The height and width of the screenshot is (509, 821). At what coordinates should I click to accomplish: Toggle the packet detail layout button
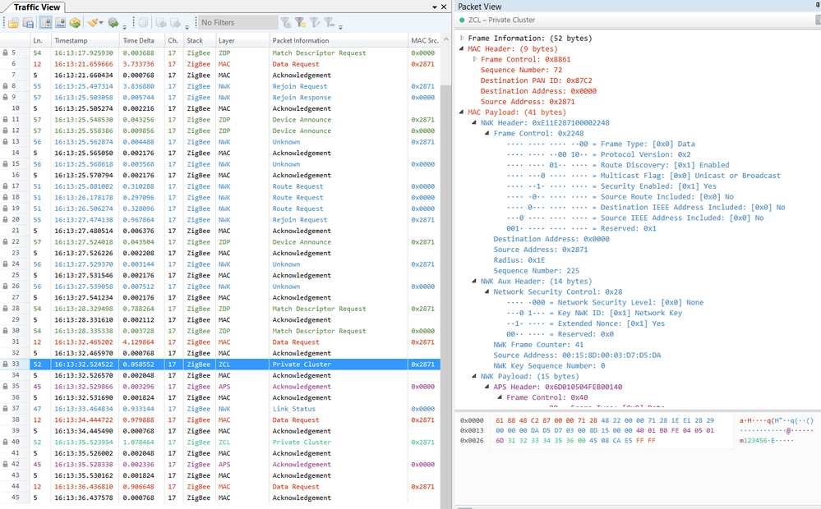point(60,23)
